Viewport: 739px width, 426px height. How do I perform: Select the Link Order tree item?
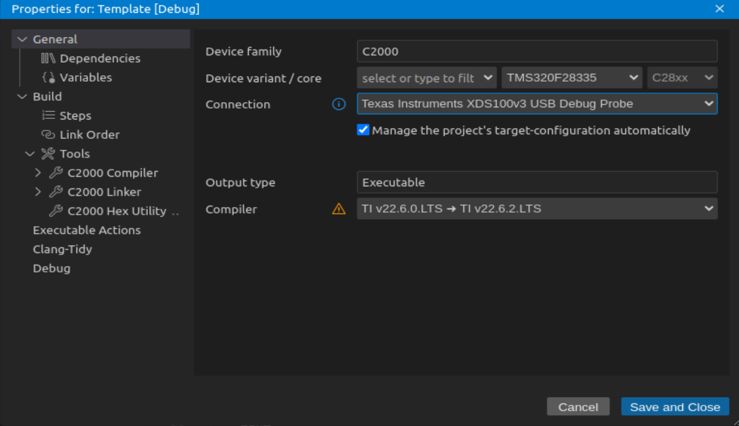pyautogui.click(x=89, y=135)
